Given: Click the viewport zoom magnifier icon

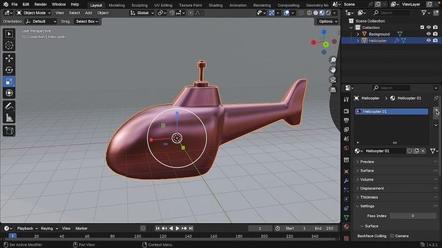Looking at the screenshot, I should click(333, 60).
